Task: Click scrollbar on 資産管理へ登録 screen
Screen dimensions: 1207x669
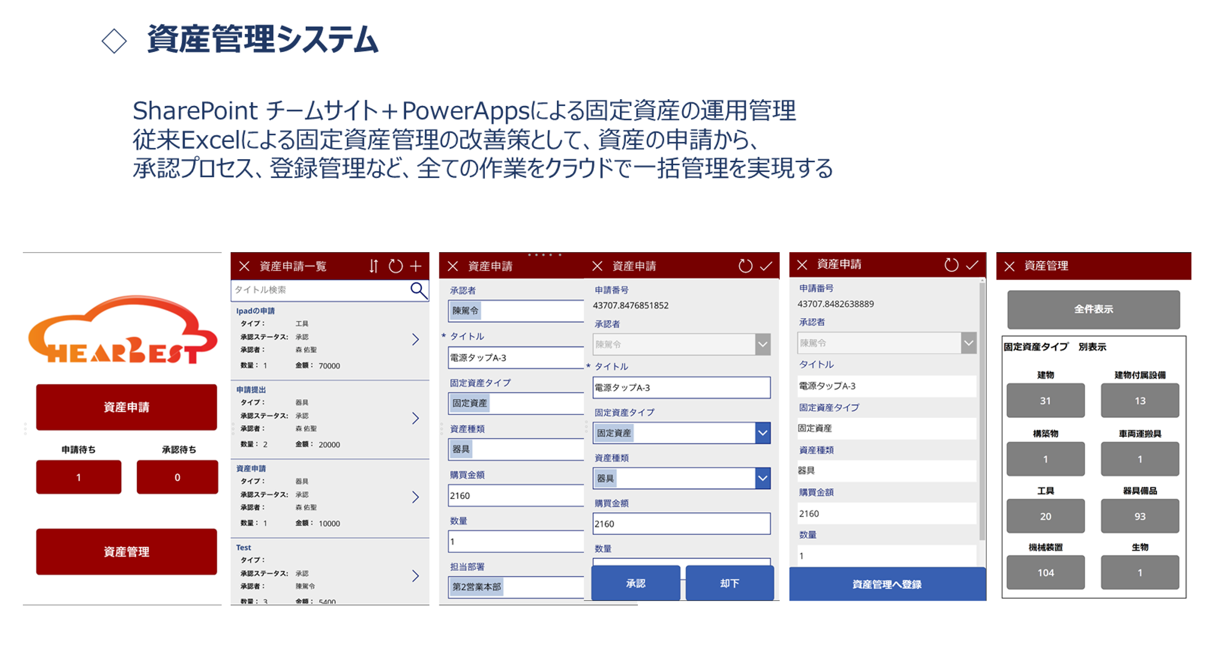Action: click(x=982, y=411)
